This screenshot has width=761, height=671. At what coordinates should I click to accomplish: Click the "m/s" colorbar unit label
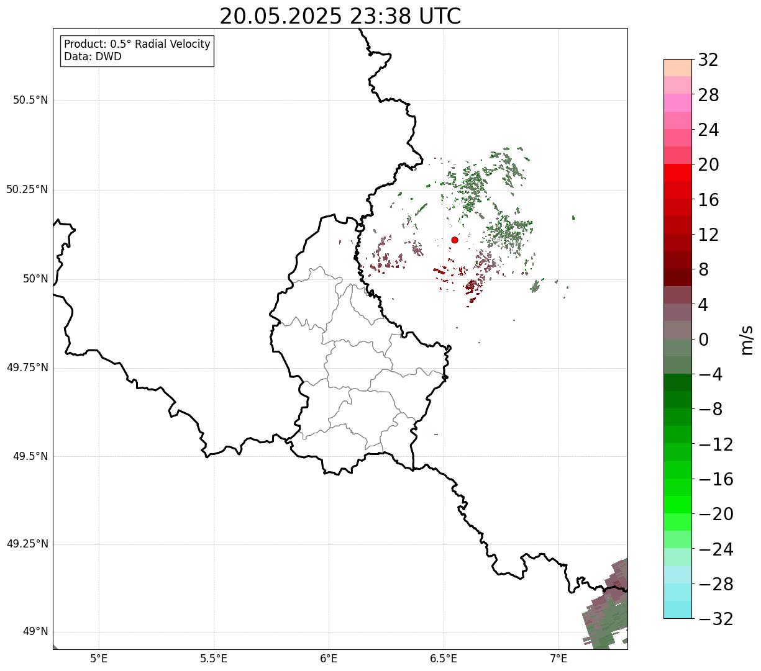coord(747,340)
